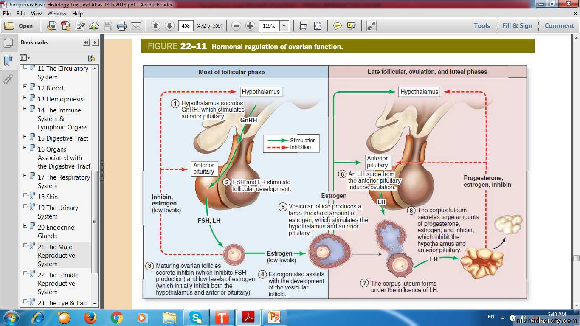Click the email envelope icon
580x326 pixels.
tap(136, 26)
